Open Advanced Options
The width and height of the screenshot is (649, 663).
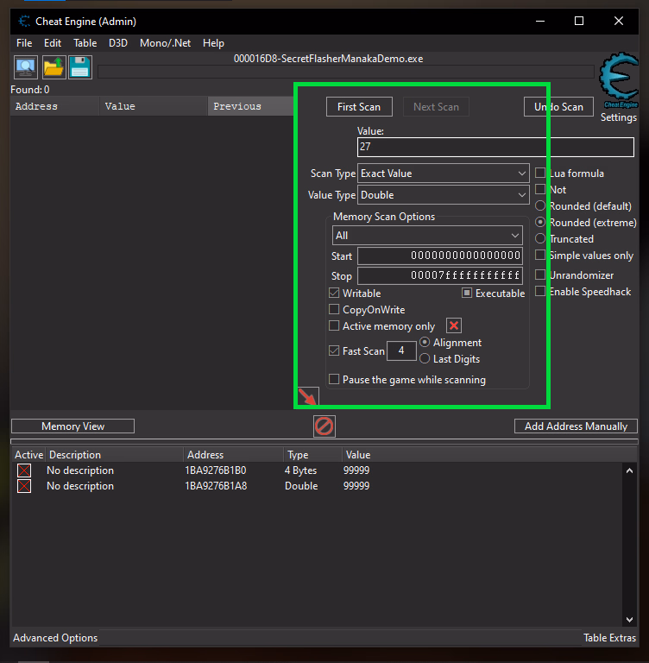pyautogui.click(x=55, y=638)
